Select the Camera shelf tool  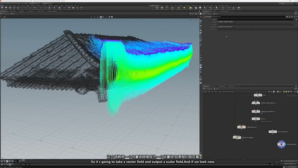pyautogui.click(x=152, y=8)
